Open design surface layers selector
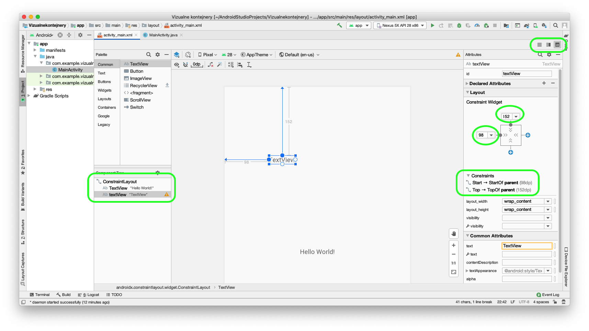The image size is (589, 331). [177, 55]
